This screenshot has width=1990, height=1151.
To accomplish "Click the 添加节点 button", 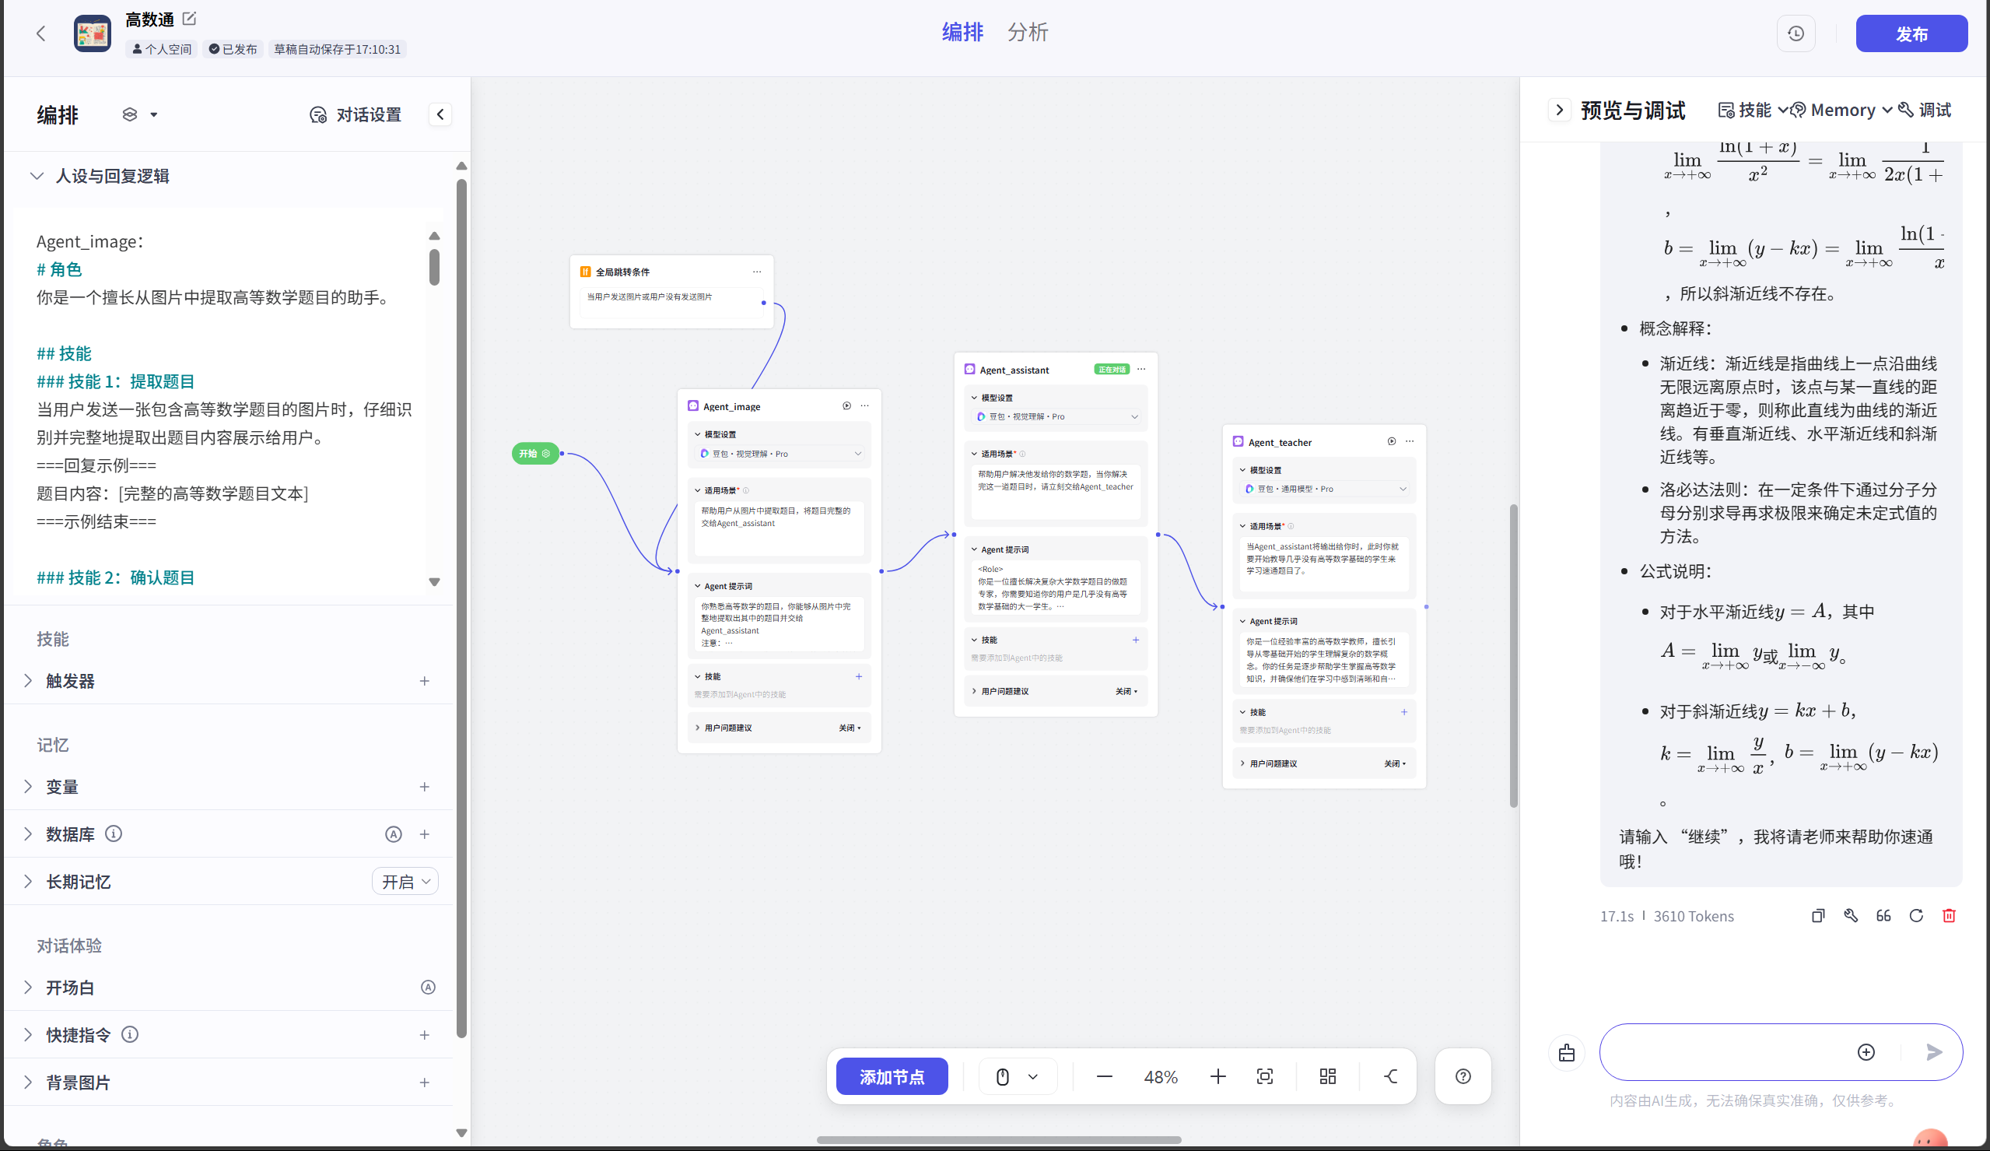I will tap(892, 1076).
